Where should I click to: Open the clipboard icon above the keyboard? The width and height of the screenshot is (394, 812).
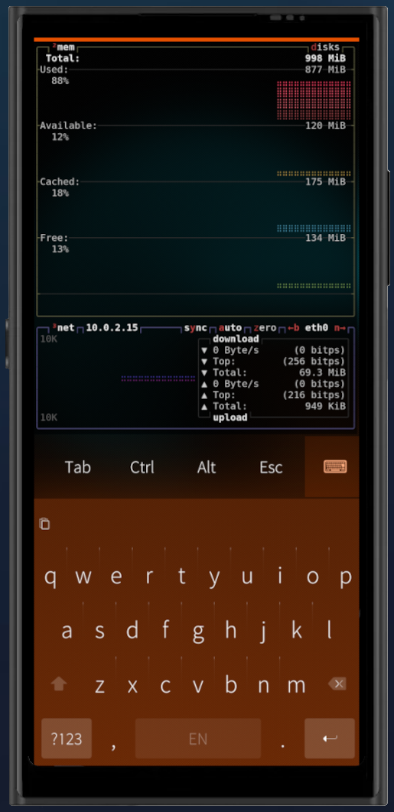[44, 524]
